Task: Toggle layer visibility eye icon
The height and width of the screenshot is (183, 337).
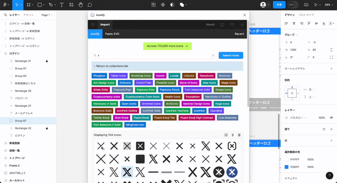Action: (331, 117)
